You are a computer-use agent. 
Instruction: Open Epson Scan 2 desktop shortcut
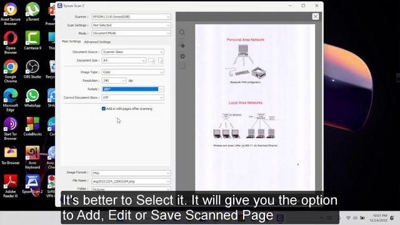32,184
